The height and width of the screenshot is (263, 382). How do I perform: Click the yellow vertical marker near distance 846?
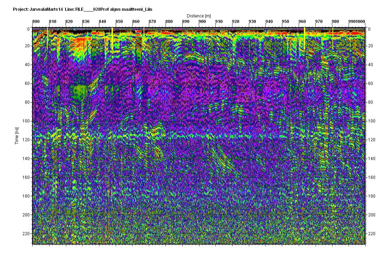[x=112, y=39]
